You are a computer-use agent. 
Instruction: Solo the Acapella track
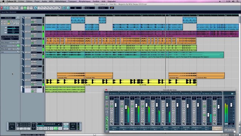pyautogui.click(x=29, y=53)
